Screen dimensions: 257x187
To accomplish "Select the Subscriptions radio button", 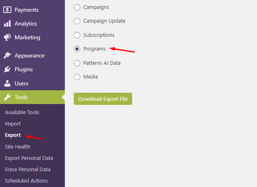I will click(77, 35).
